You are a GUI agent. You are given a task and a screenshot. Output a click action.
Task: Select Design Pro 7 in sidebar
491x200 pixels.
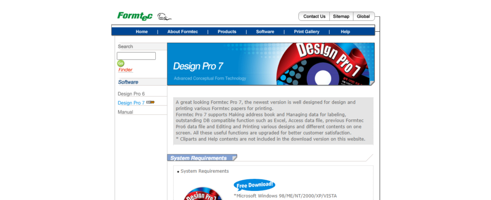click(131, 103)
